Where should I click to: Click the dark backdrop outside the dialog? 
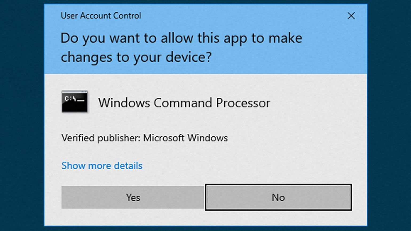click(x=21, y=115)
